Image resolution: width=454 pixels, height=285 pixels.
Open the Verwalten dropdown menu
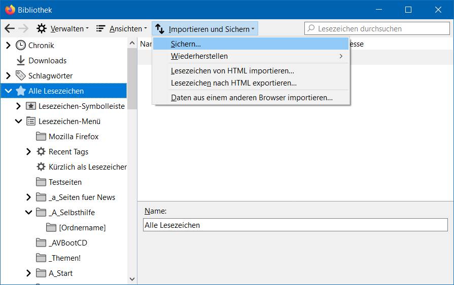coord(63,29)
